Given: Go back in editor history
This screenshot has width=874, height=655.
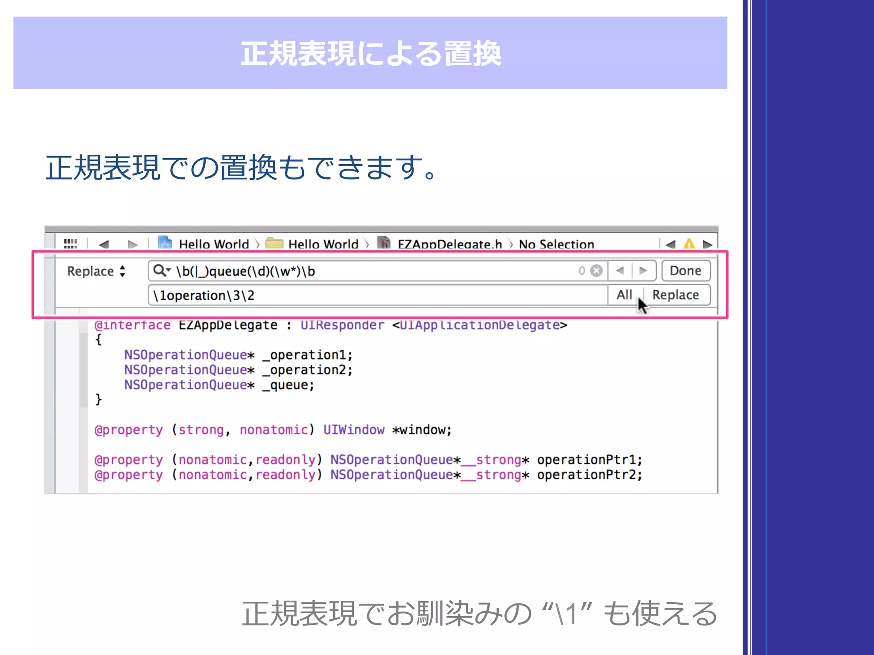Looking at the screenshot, I should tap(104, 244).
